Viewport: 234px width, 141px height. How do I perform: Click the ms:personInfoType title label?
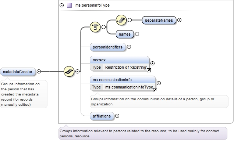click(92, 6)
